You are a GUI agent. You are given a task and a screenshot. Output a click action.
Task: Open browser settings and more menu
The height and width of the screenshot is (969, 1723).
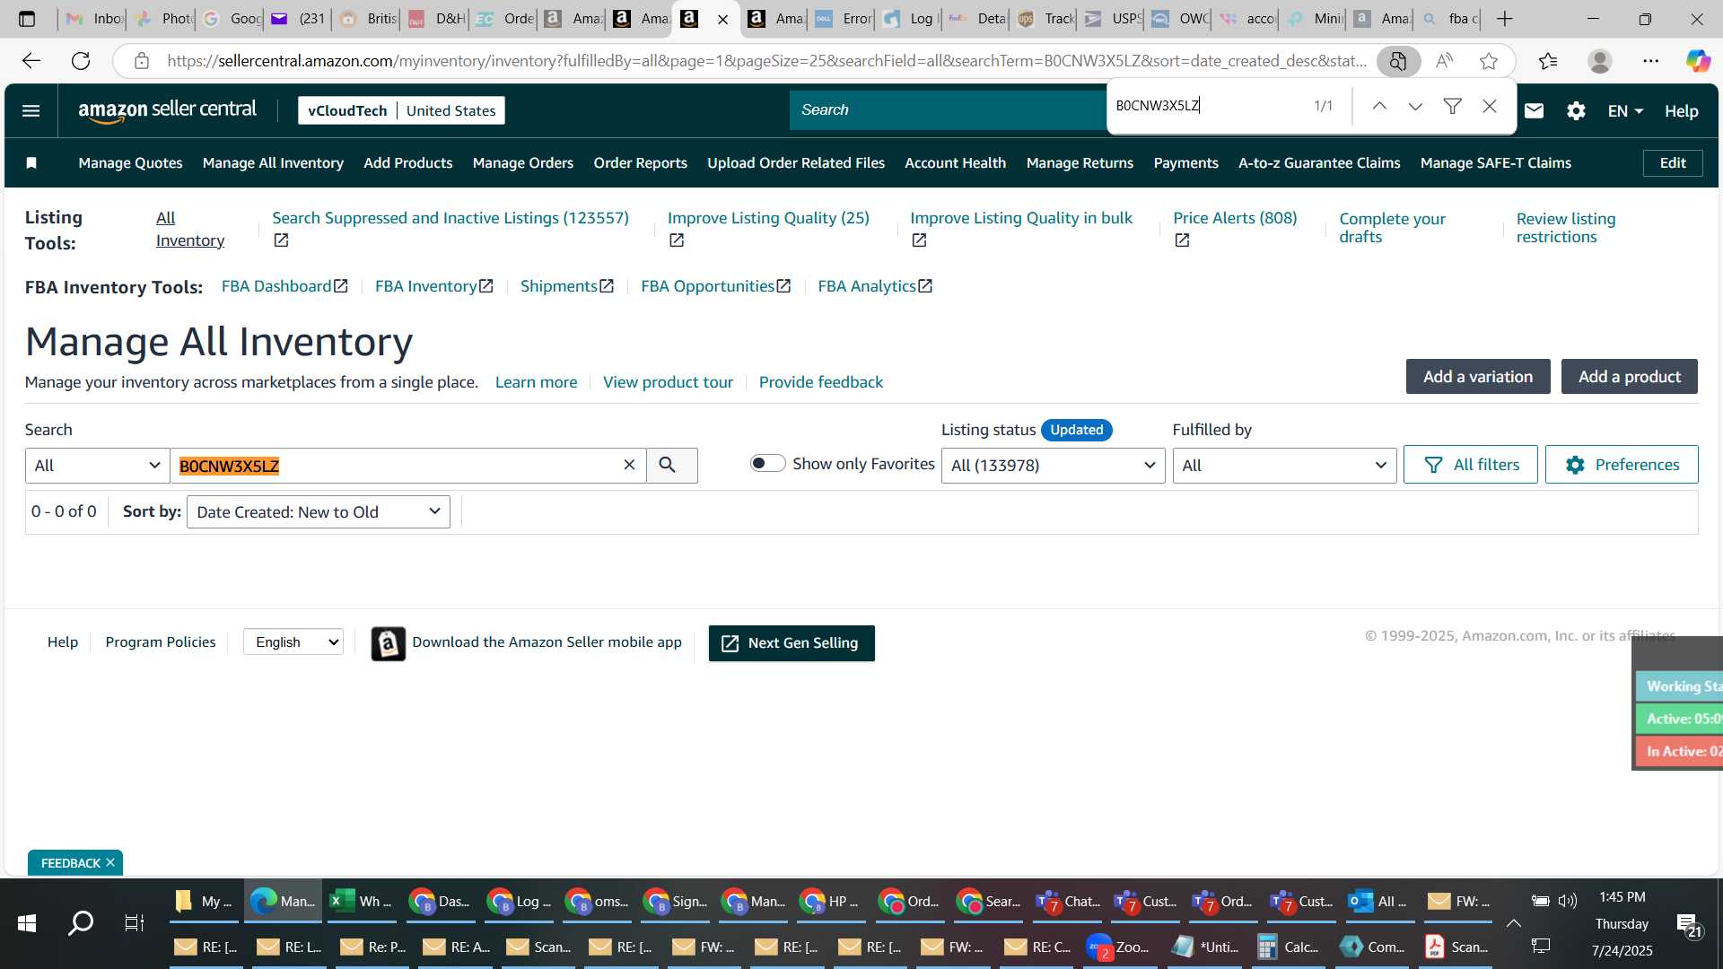[1651, 61]
